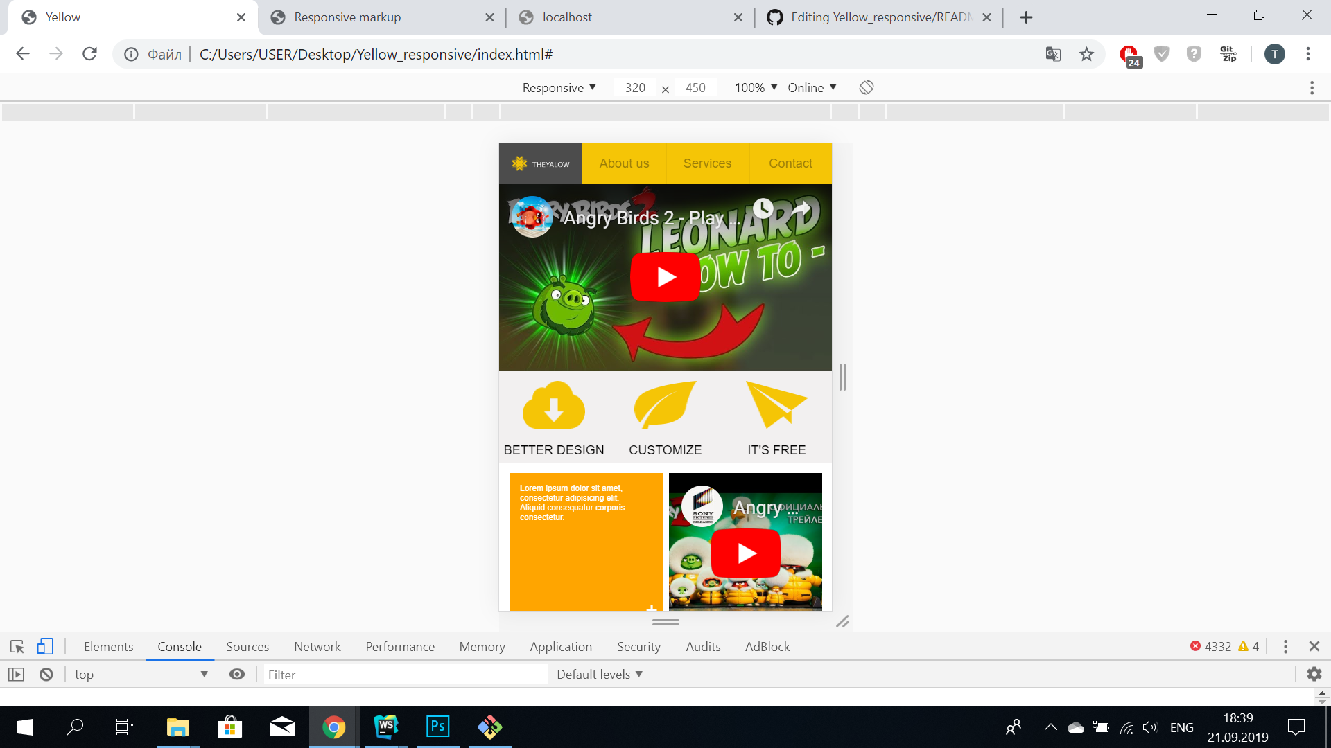Switch to the Performance tab
Screen dimensions: 1331x748
(x=400, y=646)
